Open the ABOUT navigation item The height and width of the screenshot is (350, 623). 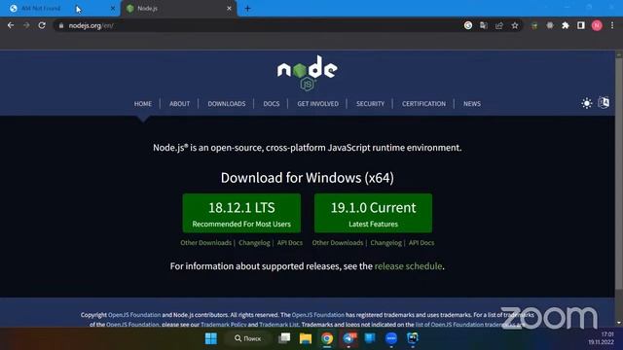coord(179,104)
